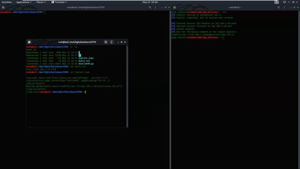Click 'hosts.txt' in the ls listing
This screenshot has width=300, height=169.
[84, 61]
